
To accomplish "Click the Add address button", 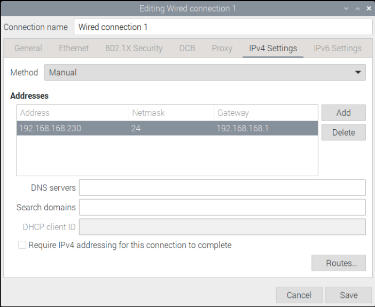I will [343, 113].
